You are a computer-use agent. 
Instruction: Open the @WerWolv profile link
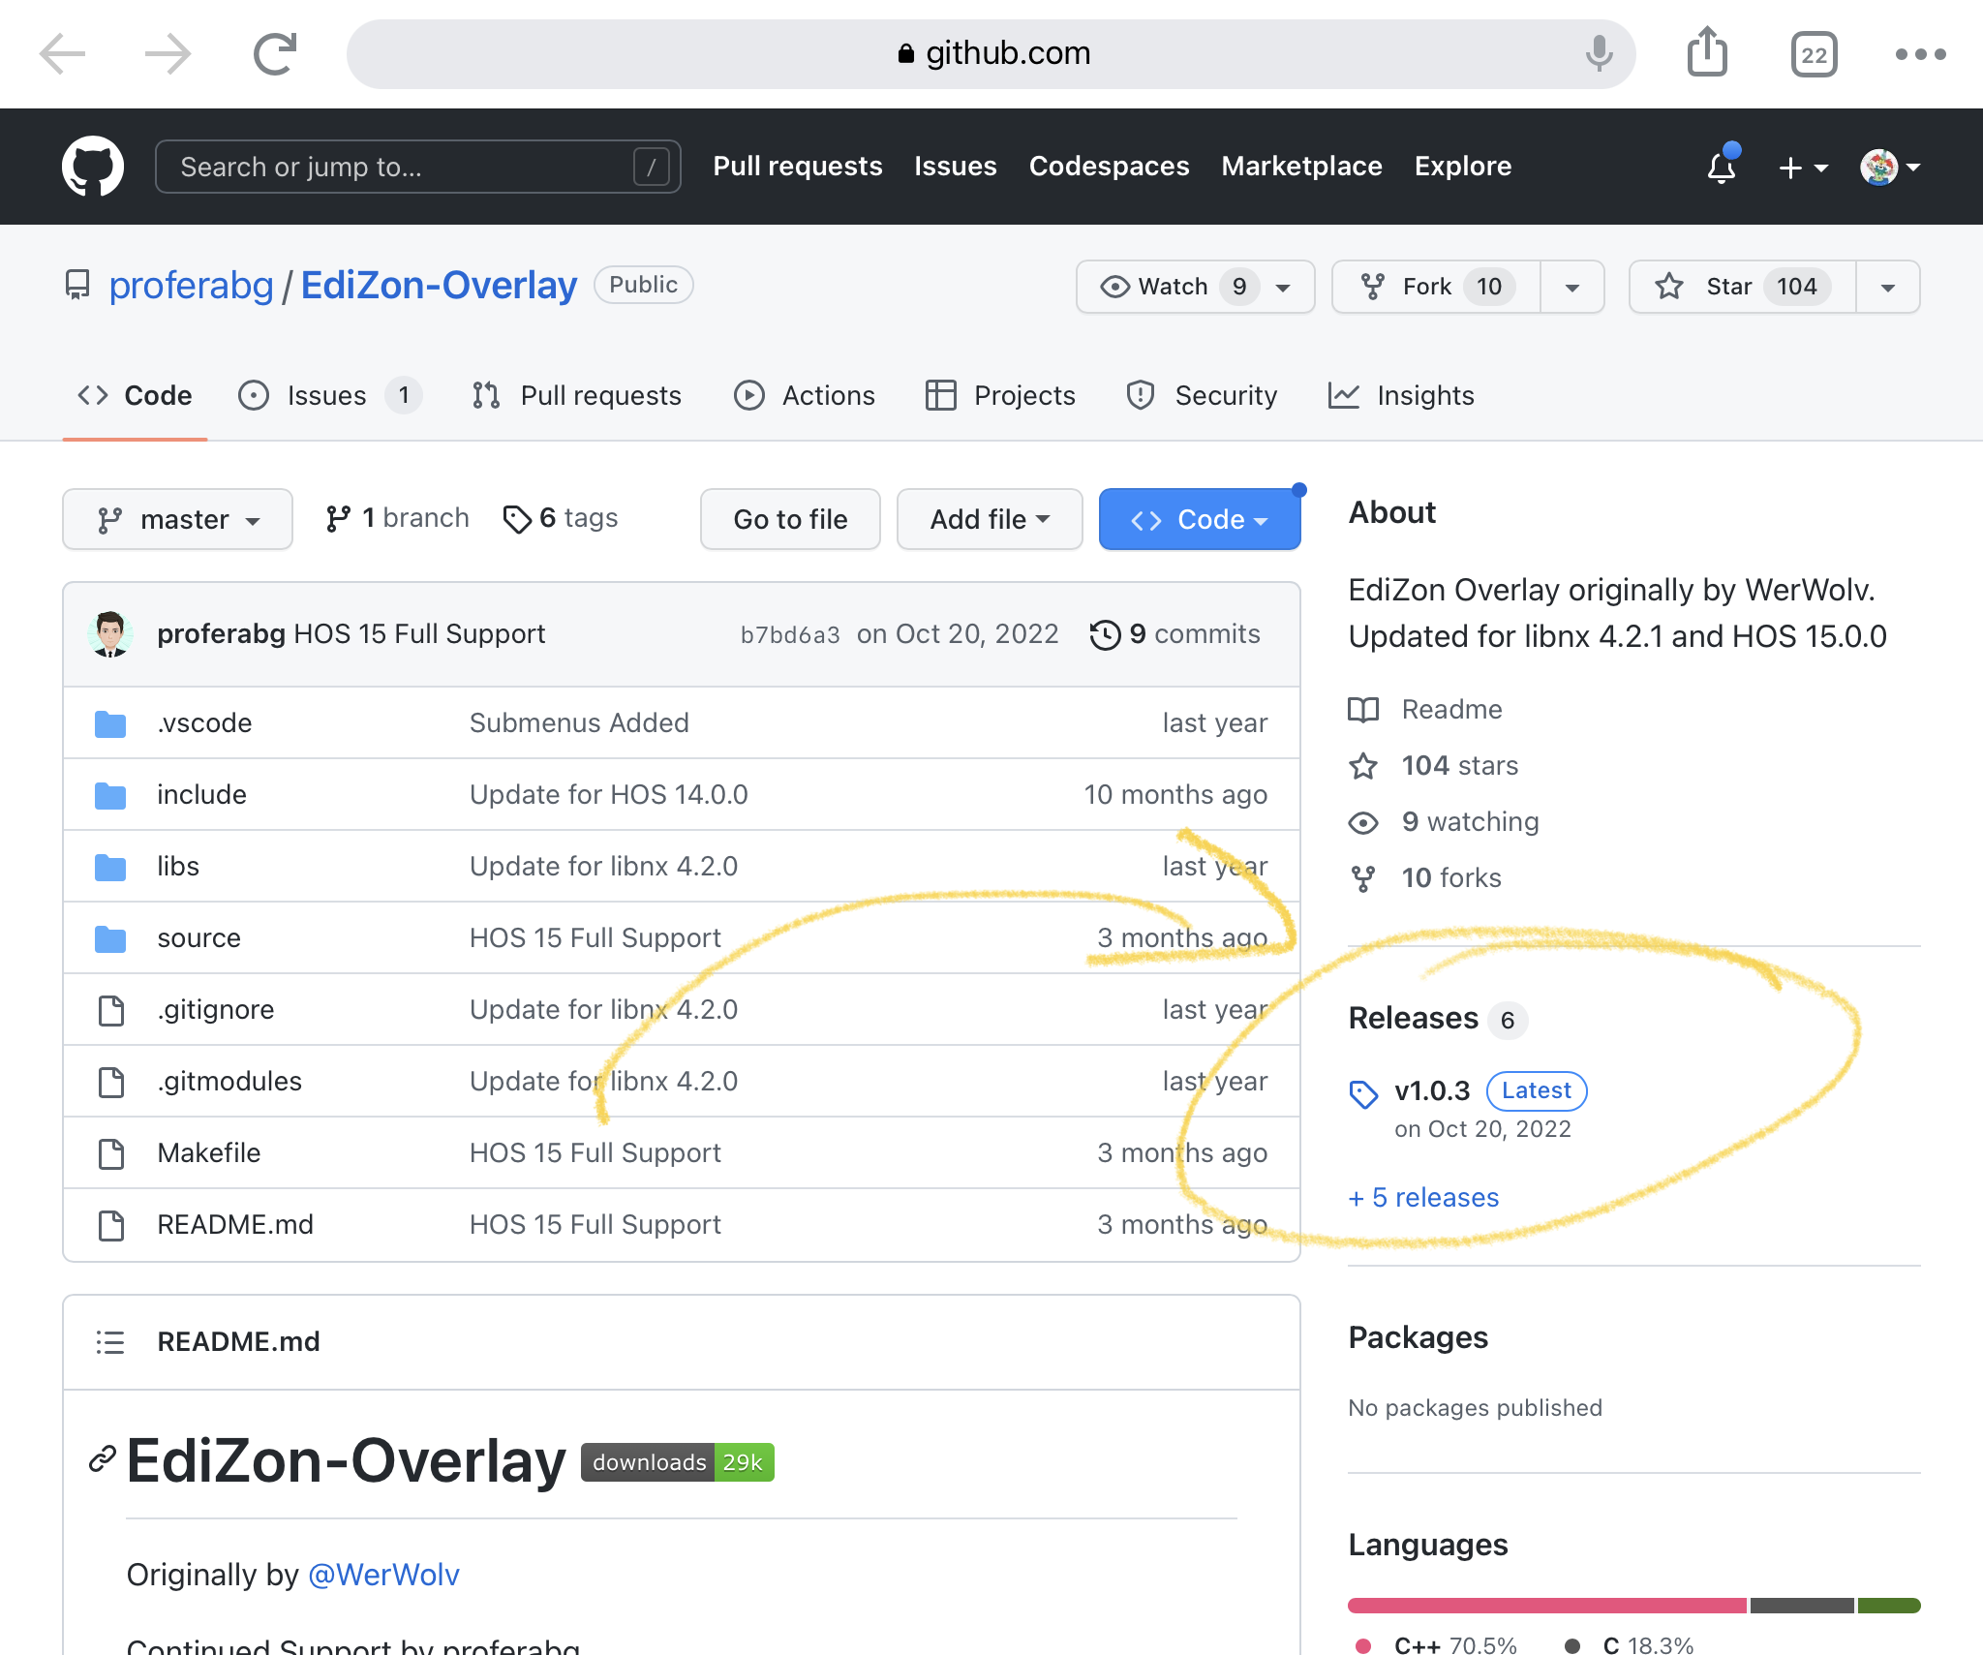(383, 1575)
